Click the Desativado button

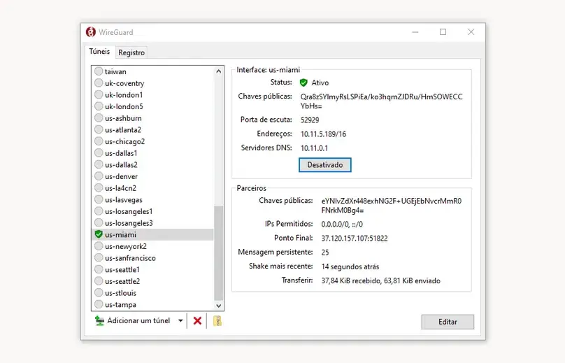pyautogui.click(x=325, y=165)
